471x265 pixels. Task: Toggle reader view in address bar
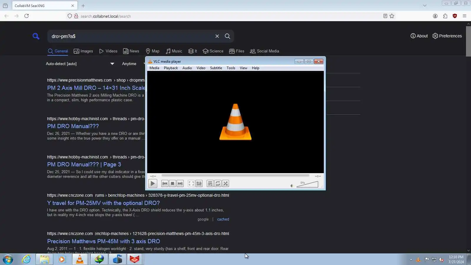[385, 16]
